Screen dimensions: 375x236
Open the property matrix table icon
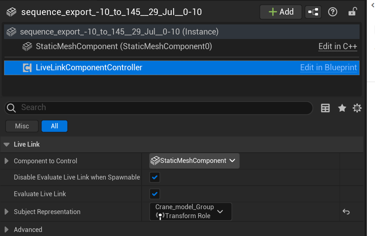click(325, 108)
